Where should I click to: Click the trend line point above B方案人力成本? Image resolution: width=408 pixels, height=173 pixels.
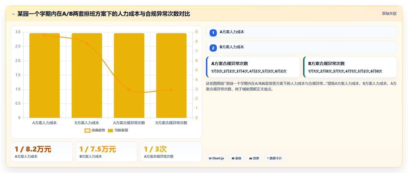87,44
